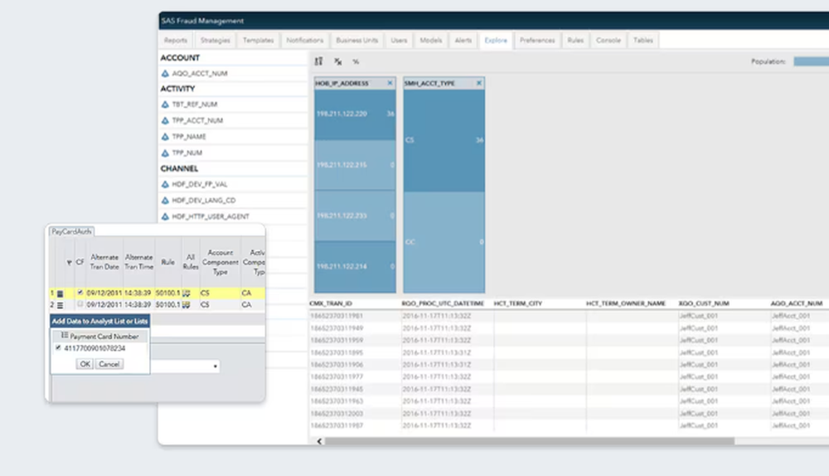Click All Rules icon in PayCardAuth row 2
The width and height of the screenshot is (829, 476).
(186, 305)
